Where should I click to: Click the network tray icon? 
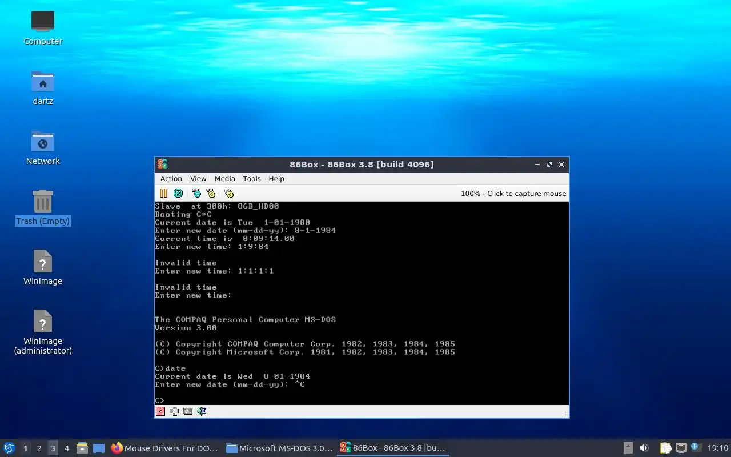click(681, 448)
